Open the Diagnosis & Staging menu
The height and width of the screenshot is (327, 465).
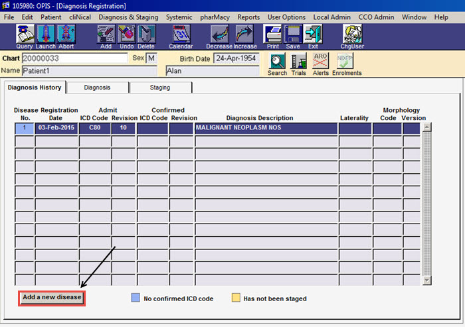coord(128,17)
